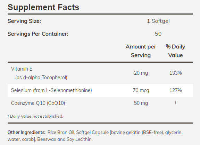Click the 70 mcg amount

[141, 90]
